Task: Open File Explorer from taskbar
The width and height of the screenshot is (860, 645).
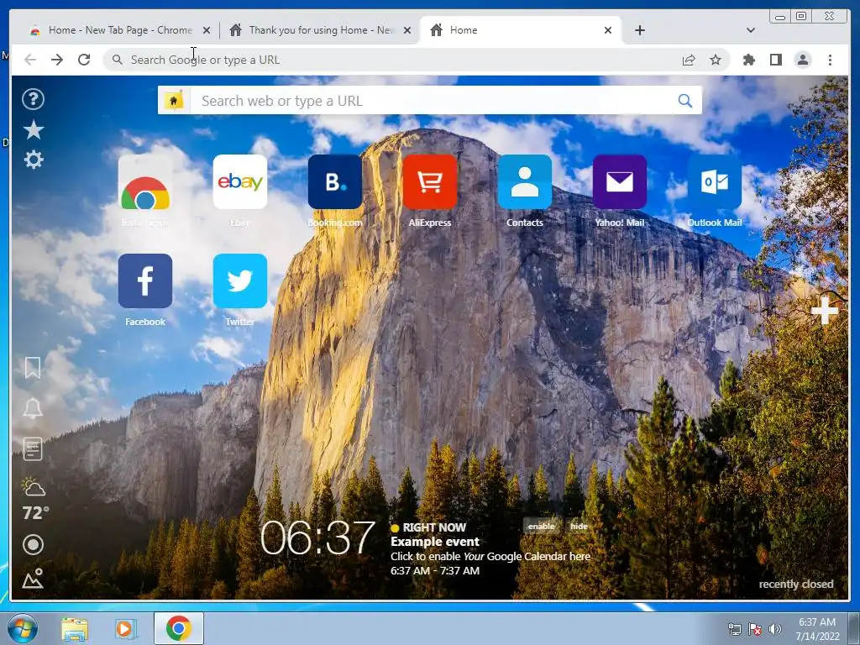Action: coord(75,628)
